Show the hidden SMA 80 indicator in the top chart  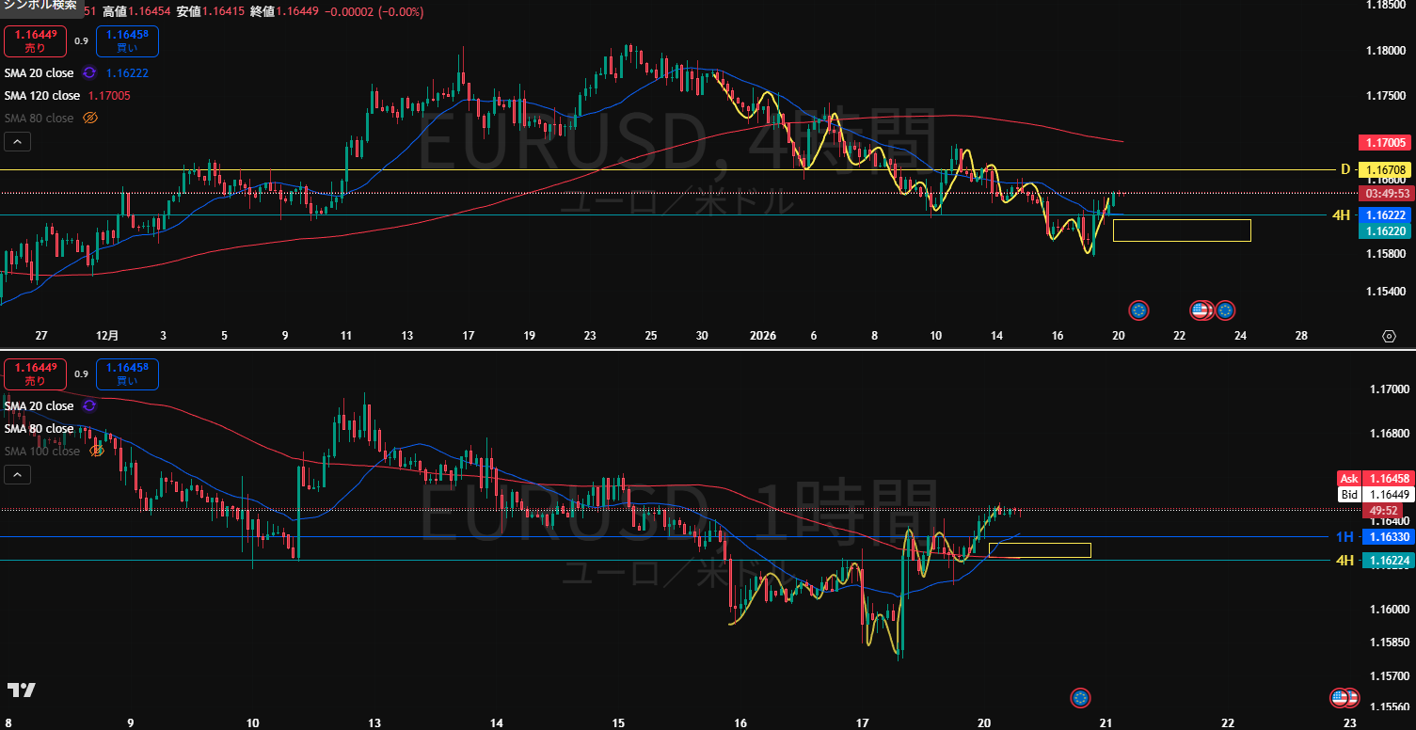pyautogui.click(x=90, y=118)
